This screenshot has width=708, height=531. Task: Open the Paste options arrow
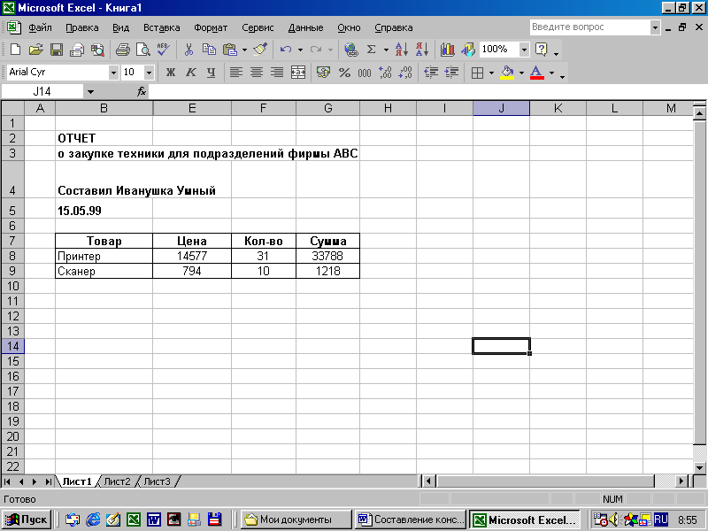coord(245,50)
